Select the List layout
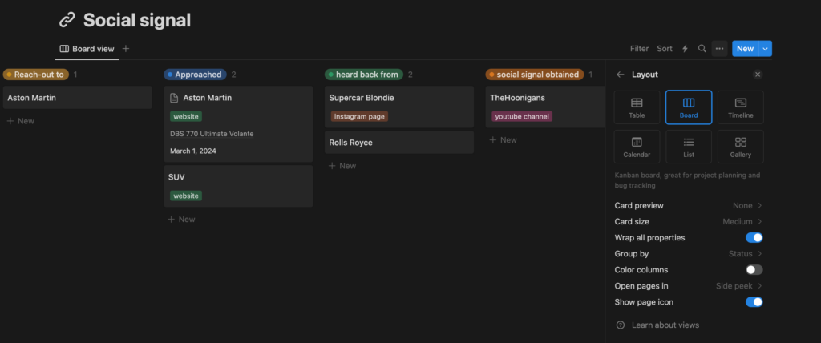 689,147
